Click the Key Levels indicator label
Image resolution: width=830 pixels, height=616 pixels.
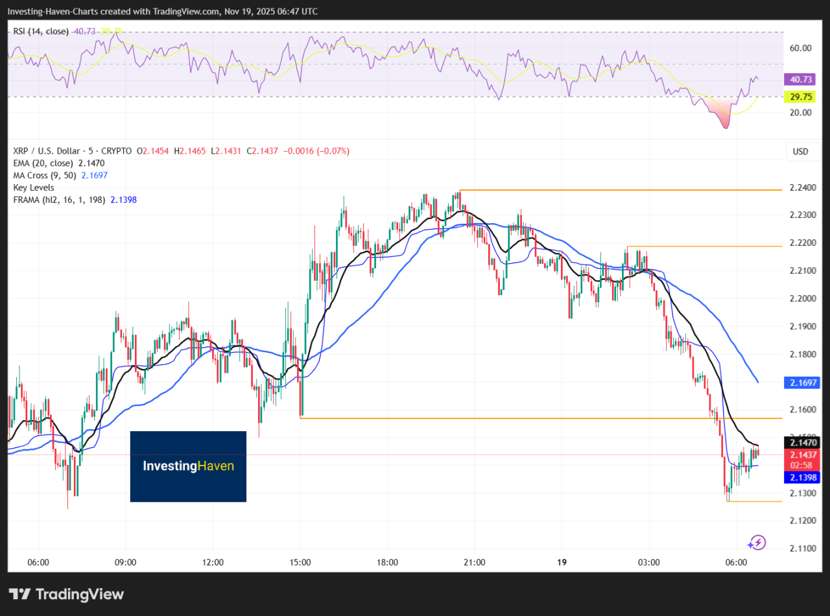click(34, 187)
